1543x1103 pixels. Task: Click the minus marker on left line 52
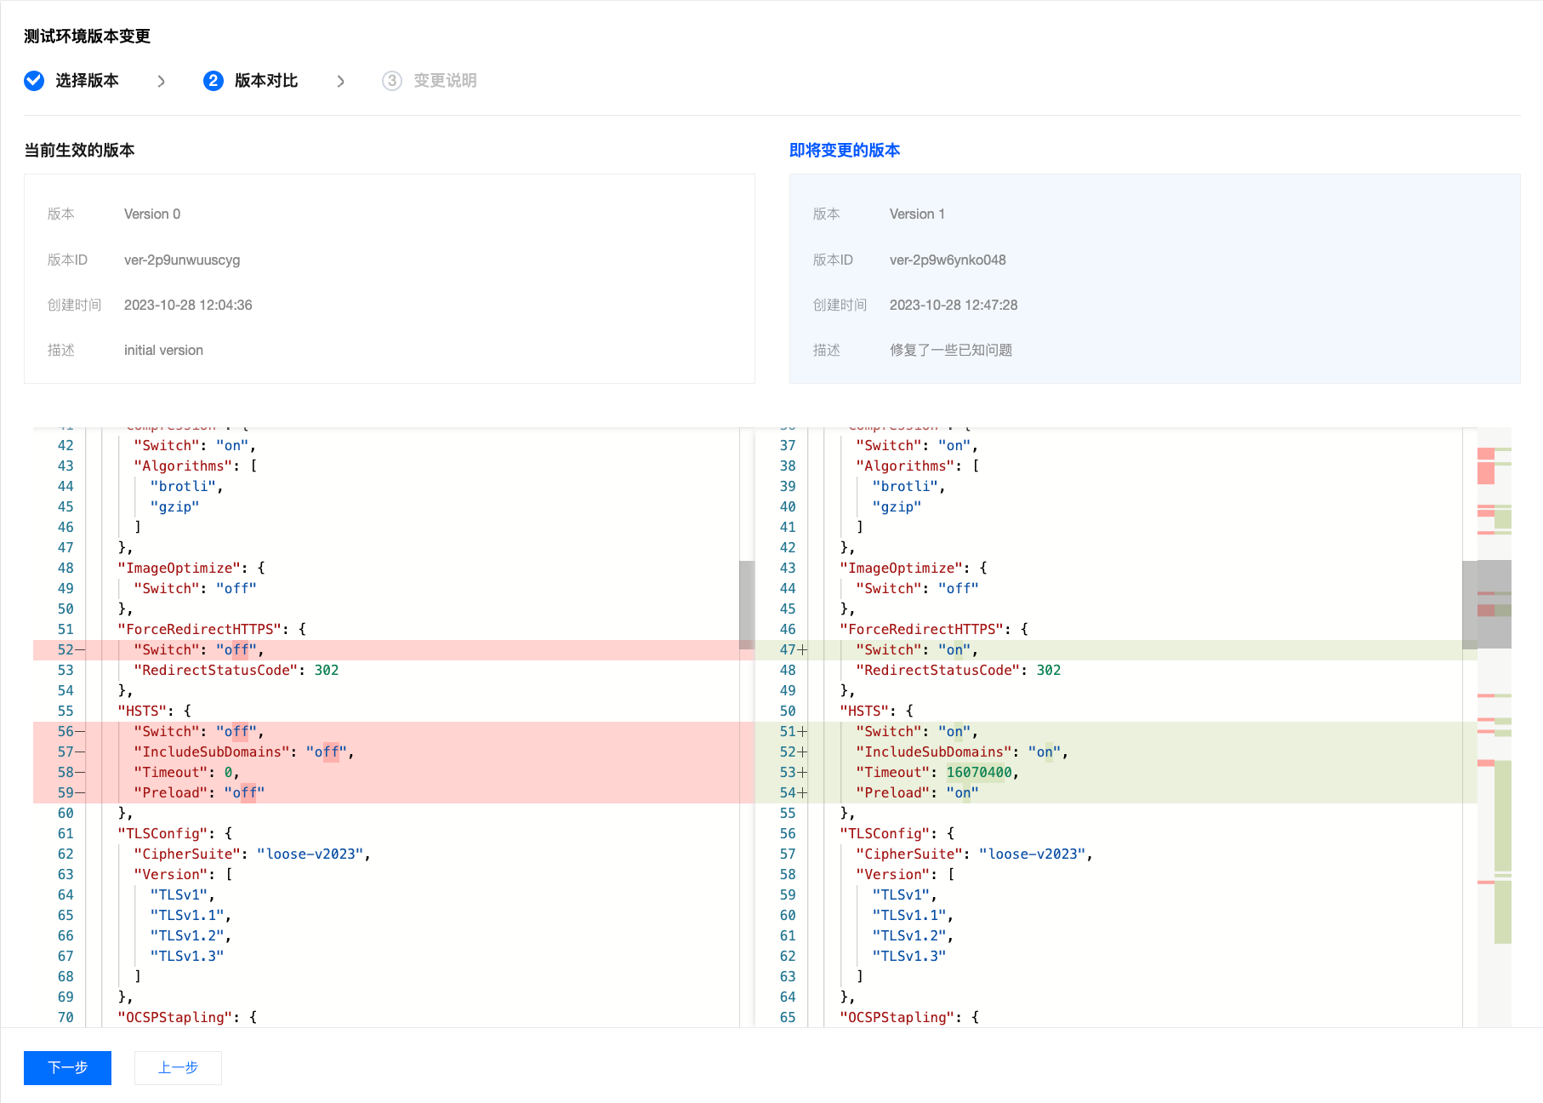click(80, 650)
